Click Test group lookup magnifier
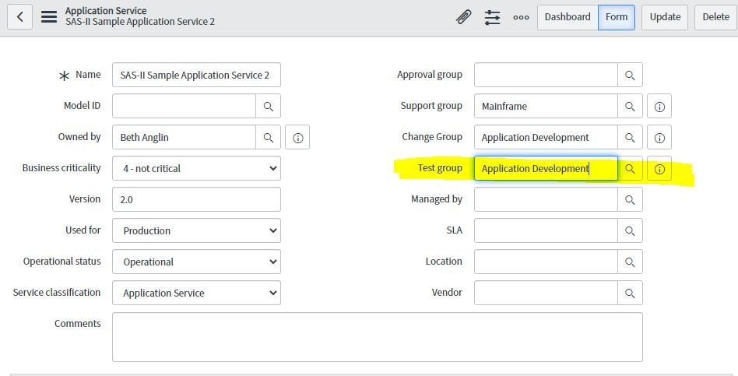738x376 pixels. (x=630, y=169)
